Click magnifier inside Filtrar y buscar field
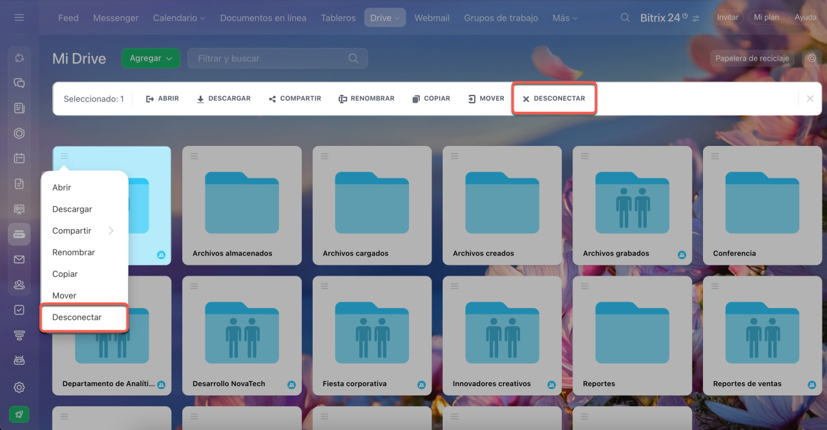The width and height of the screenshot is (827, 430). tap(353, 58)
